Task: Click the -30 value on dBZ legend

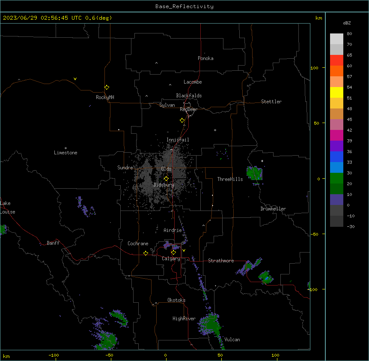Action: point(351,226)
